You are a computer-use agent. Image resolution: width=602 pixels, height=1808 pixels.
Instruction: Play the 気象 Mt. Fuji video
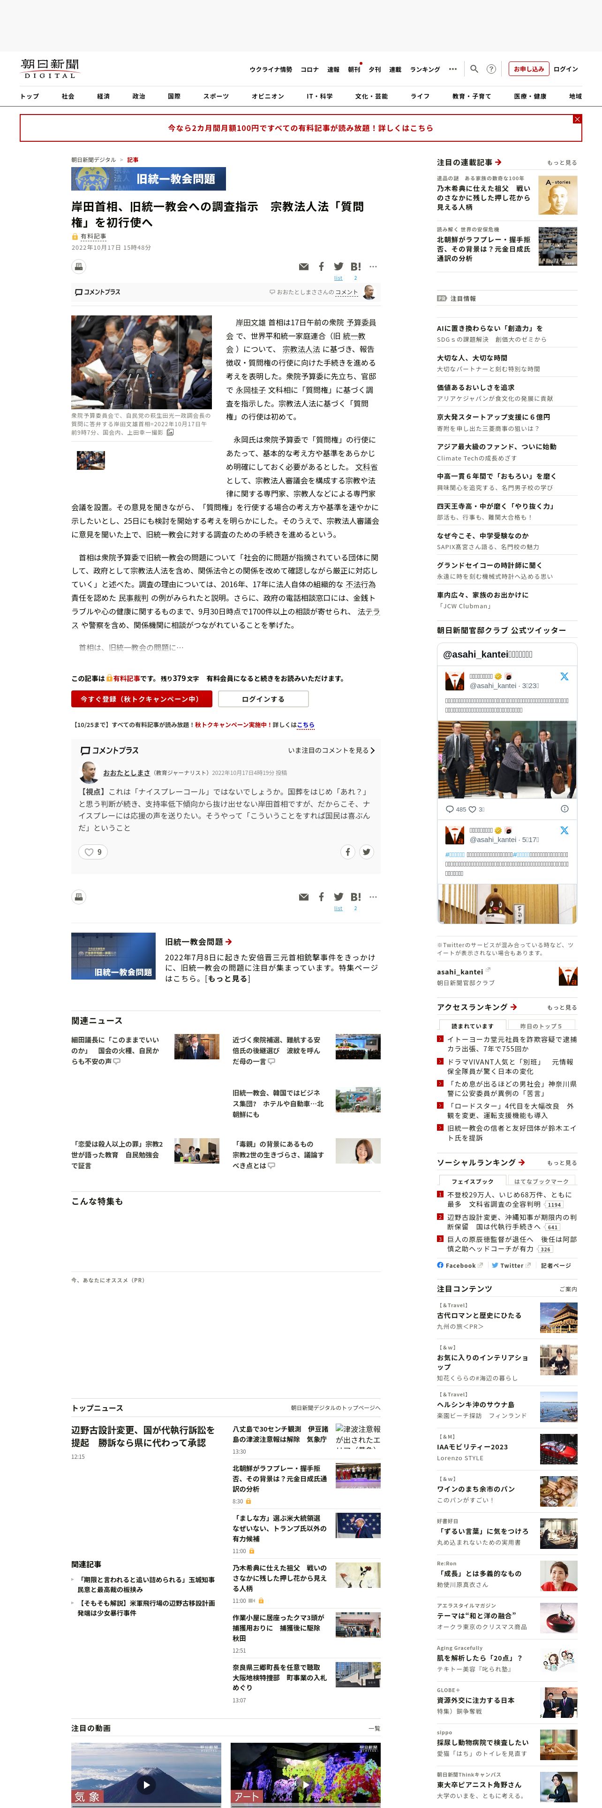click(x=146, y=1785)
